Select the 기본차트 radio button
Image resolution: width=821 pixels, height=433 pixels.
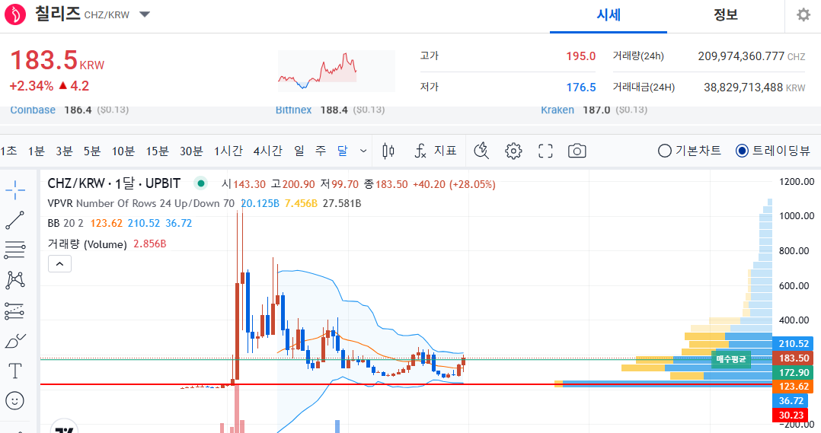(x=664, y=151)
